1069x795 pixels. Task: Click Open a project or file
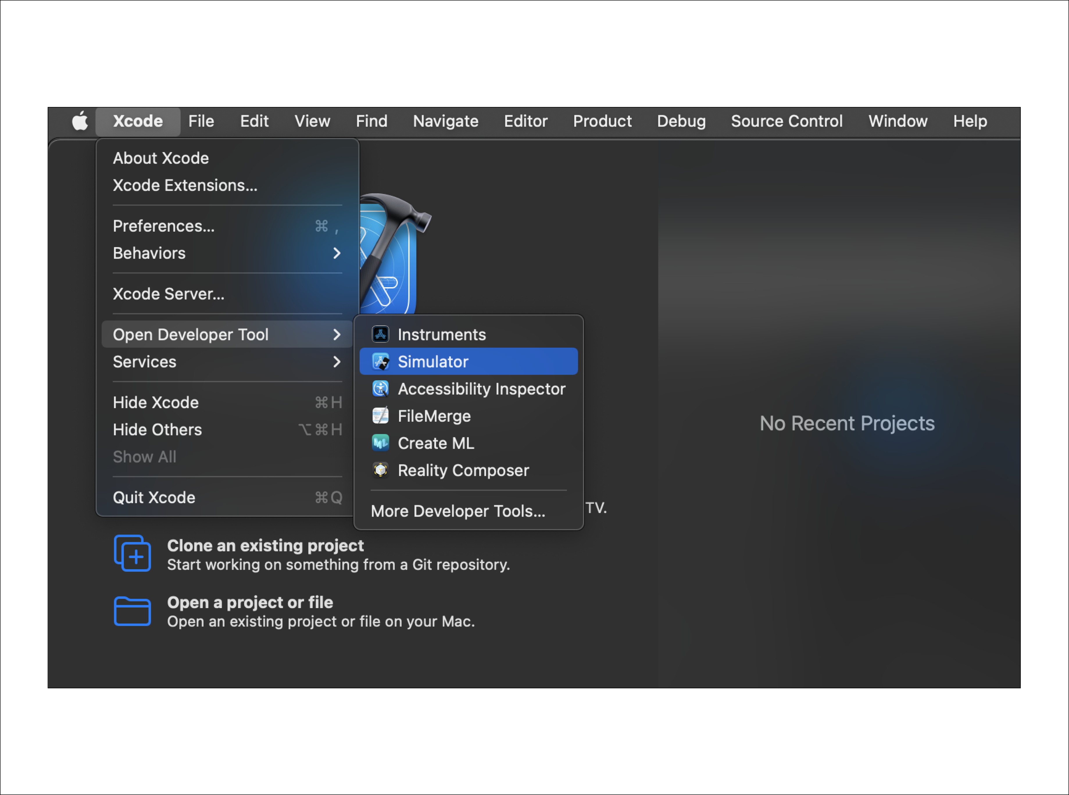[x=250, y=602]
